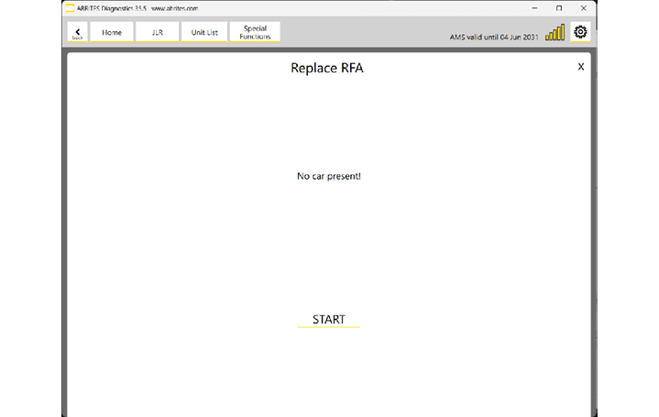
Task: Switch to the JLR tab
Action: 157,32
